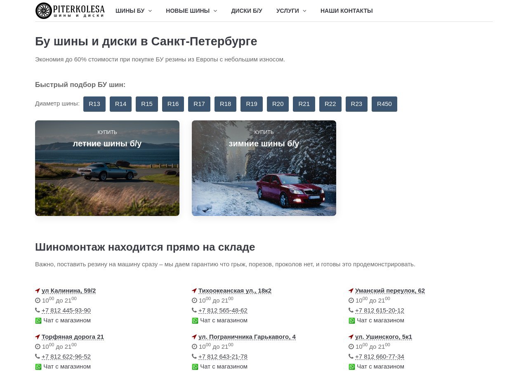Select tire diameter R16
This screenshot has height=371, width=528.
tap(173, 104)
